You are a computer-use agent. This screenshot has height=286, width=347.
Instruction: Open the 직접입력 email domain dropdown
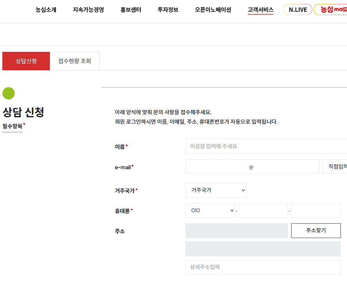335,167
